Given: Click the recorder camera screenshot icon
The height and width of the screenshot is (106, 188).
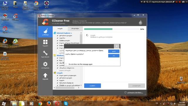Looking at the screenshot, I should pyautogui.click(x=183, y=2).
